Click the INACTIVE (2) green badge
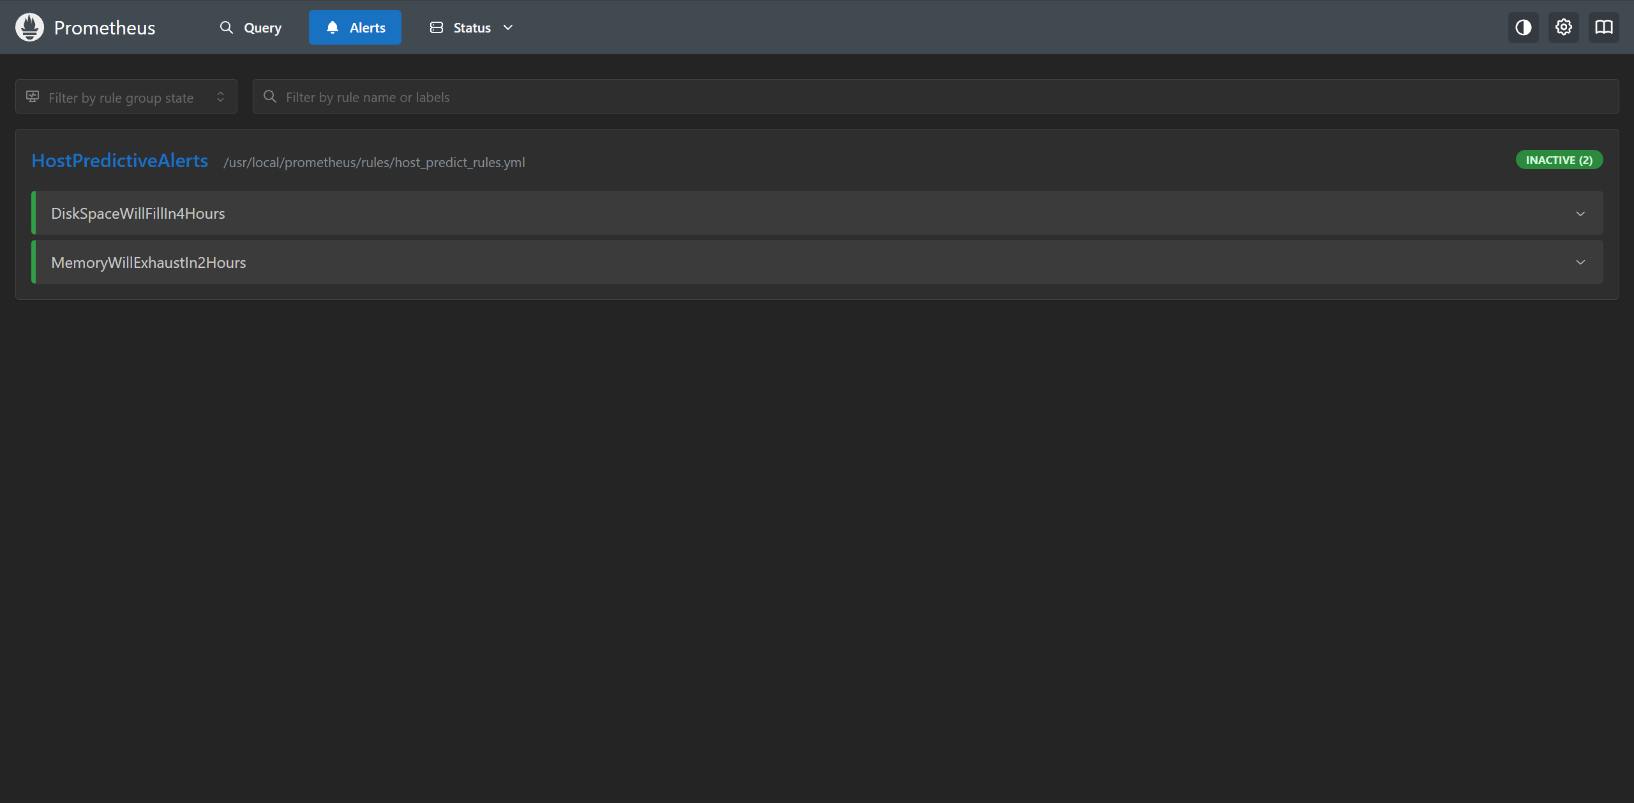Screen dimensions: 1634x803 click(1559, 159)
